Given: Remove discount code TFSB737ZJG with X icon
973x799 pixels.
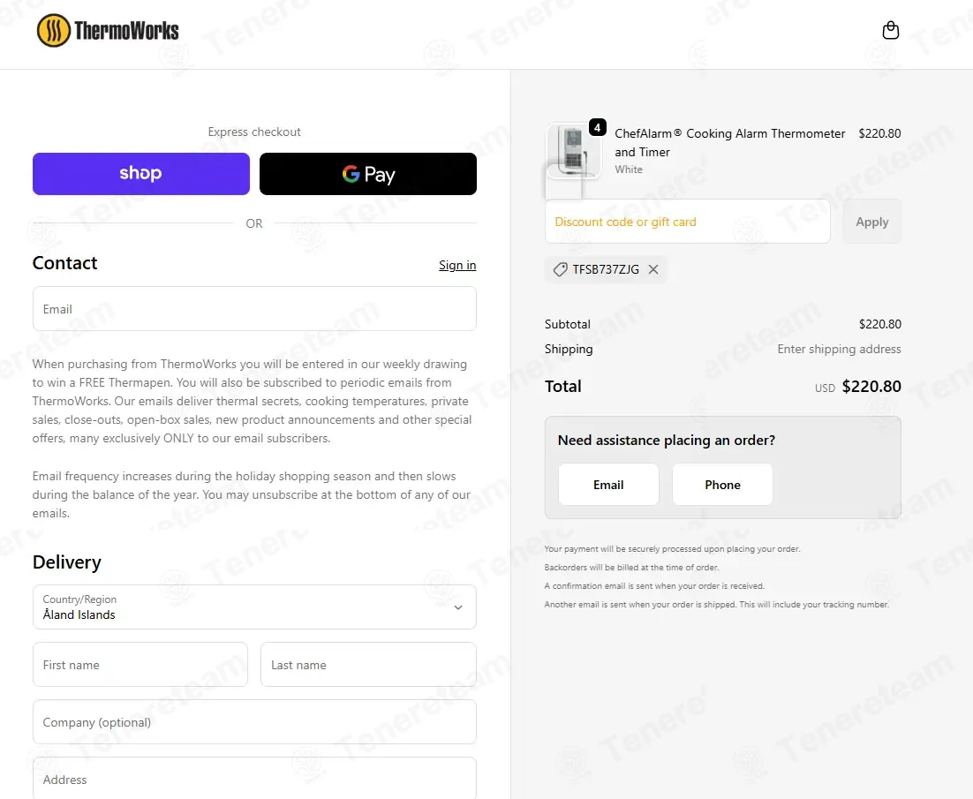Looking at the screenshot, I should [x=653, y=269].
